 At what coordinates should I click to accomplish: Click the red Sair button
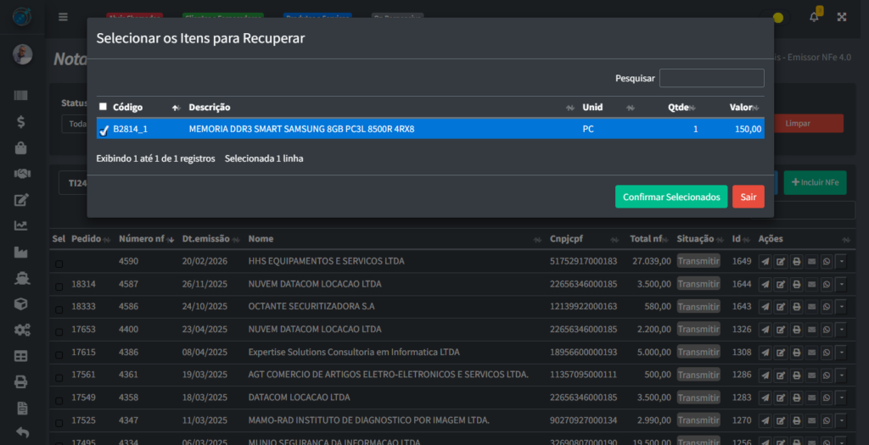tap(748, 197)
